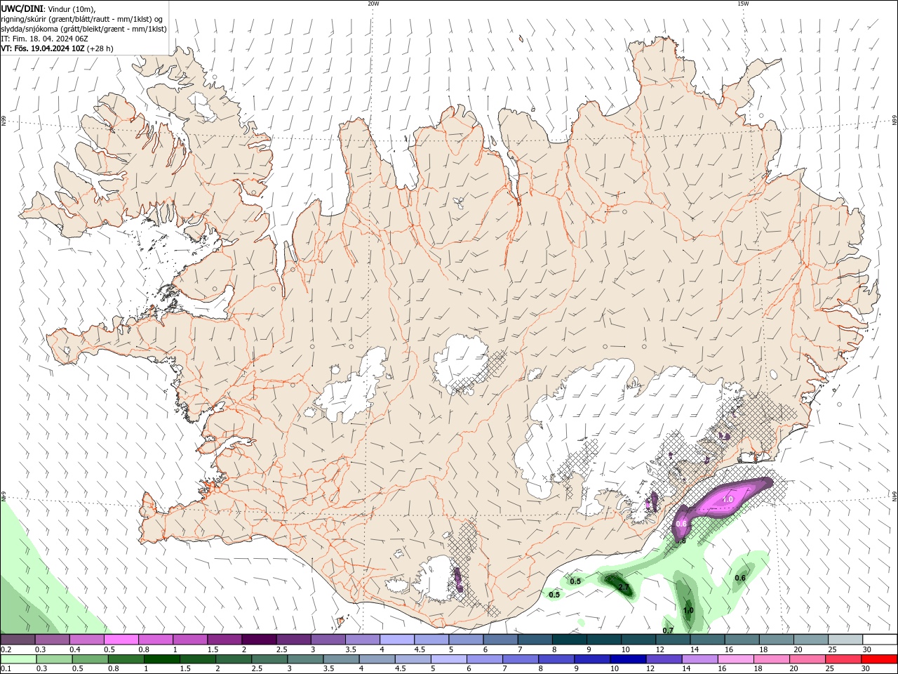Click the light pink 16–18 rain legend swatch

735,659
